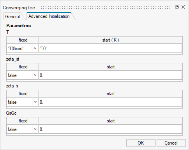Click the QsQc start input field
The image size is (189, 150).
[x=110, y=129]
